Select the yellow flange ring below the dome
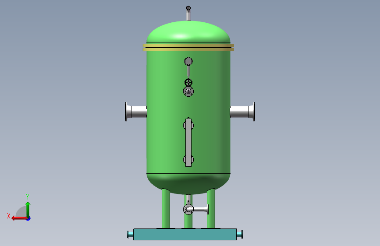The width and height of the screenshot is (380, 246). click(188, 47)
